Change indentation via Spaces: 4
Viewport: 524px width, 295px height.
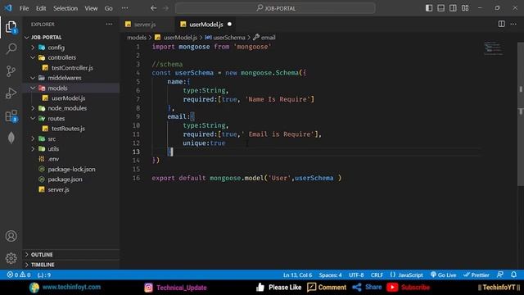click(330, 275)
